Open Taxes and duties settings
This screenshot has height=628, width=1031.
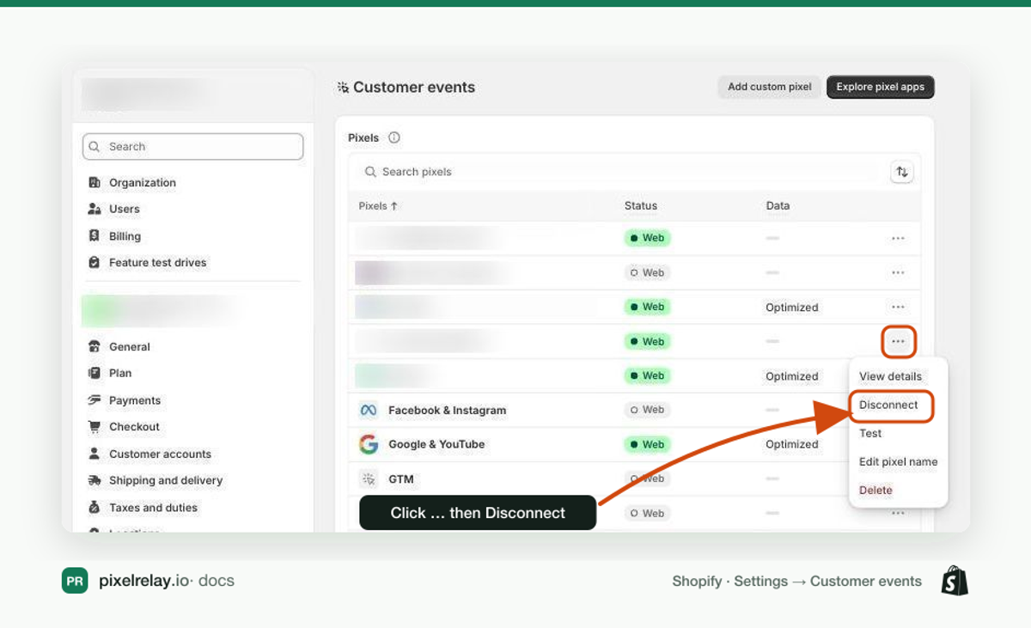[x=154, y=508]
